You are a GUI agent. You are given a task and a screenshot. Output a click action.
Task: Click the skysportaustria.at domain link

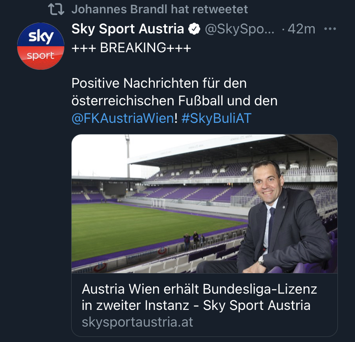[138, 322]
